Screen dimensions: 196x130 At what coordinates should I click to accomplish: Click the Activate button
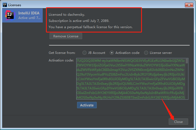(x=87, y=105)
